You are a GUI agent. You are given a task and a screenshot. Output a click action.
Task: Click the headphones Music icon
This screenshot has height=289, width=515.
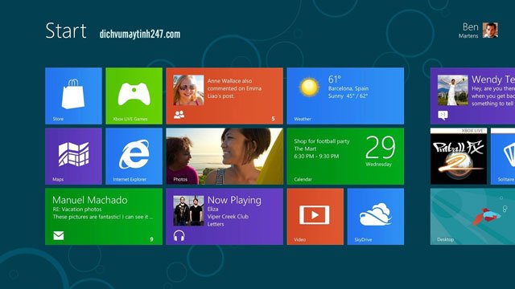click(179, 235)
